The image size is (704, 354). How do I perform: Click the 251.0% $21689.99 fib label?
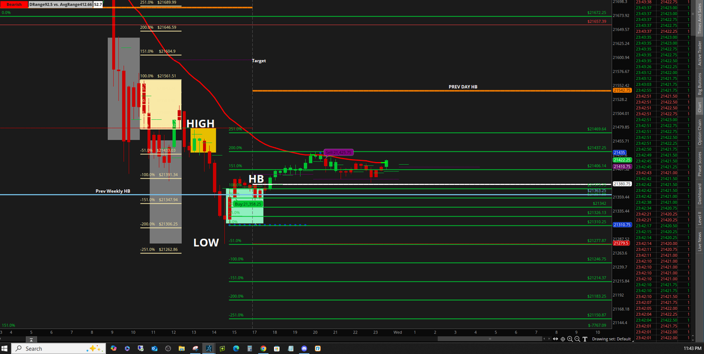(158, 3)
